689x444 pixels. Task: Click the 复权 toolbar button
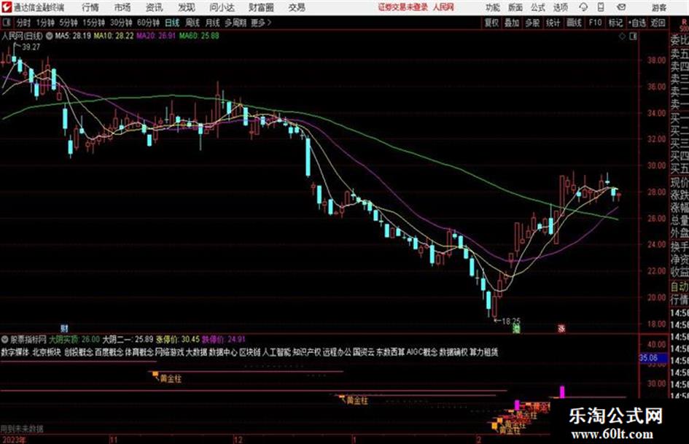[491, 23]
